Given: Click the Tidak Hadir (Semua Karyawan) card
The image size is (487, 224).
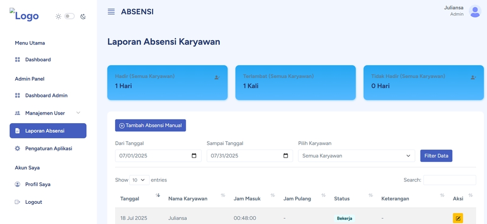Looking at the screenshot, I should click(424, 83).
